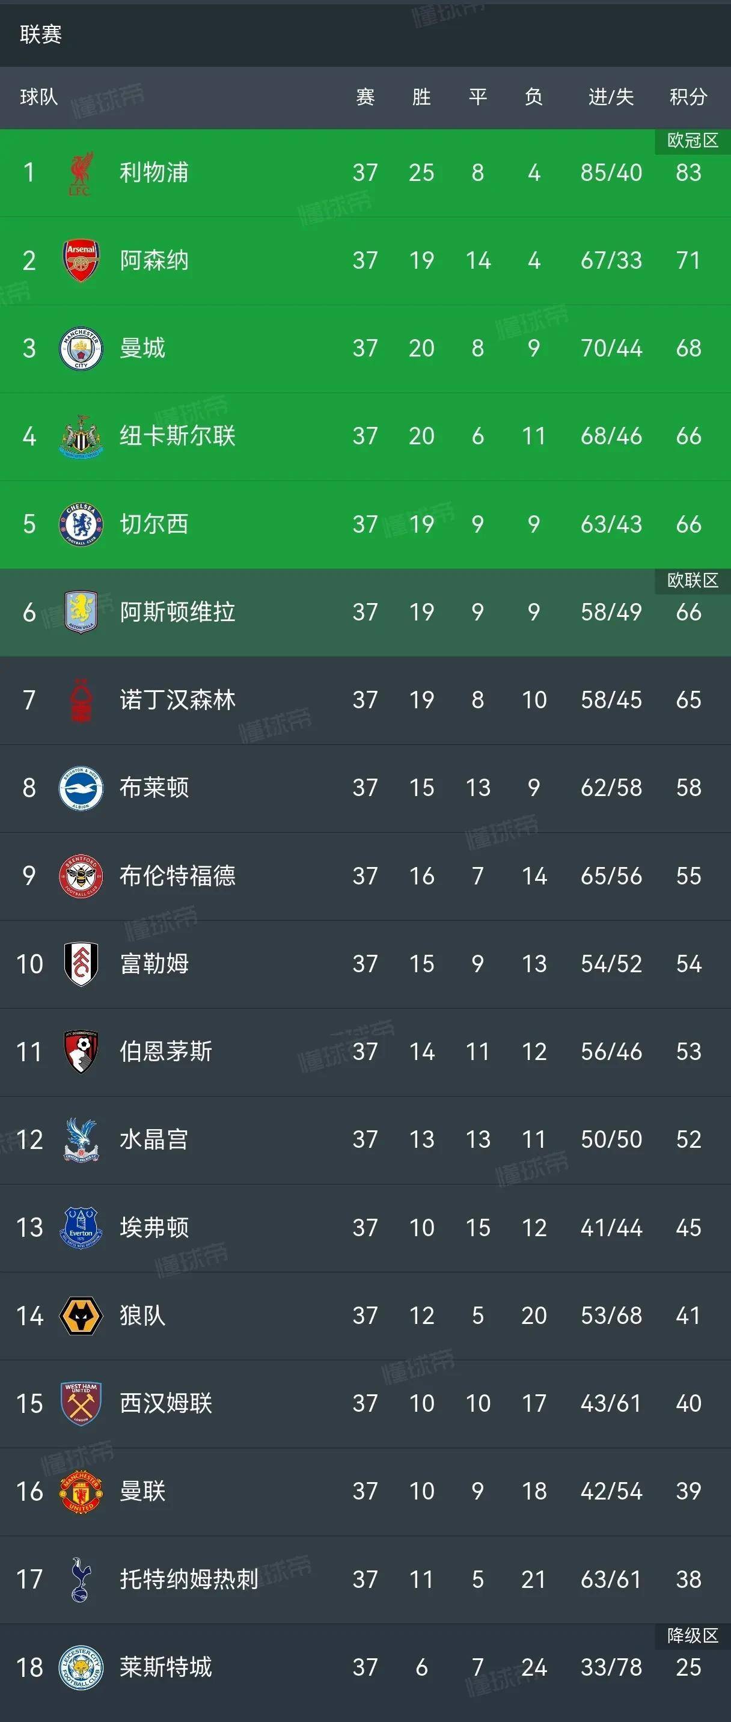This screenshot has height=1722, width=731.
Task: Tap the Aston Villa crest
Action: pyautogui.click(x=81, y=611)
